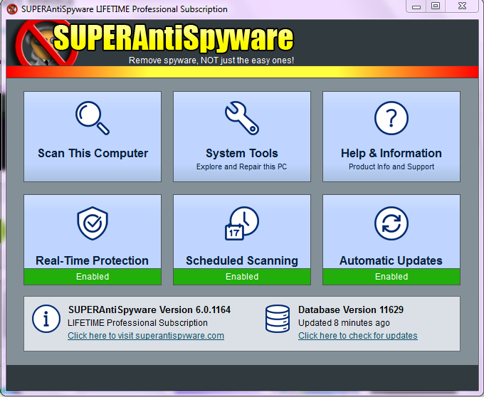Click the Help & Information question mark icon

[391, 118]
